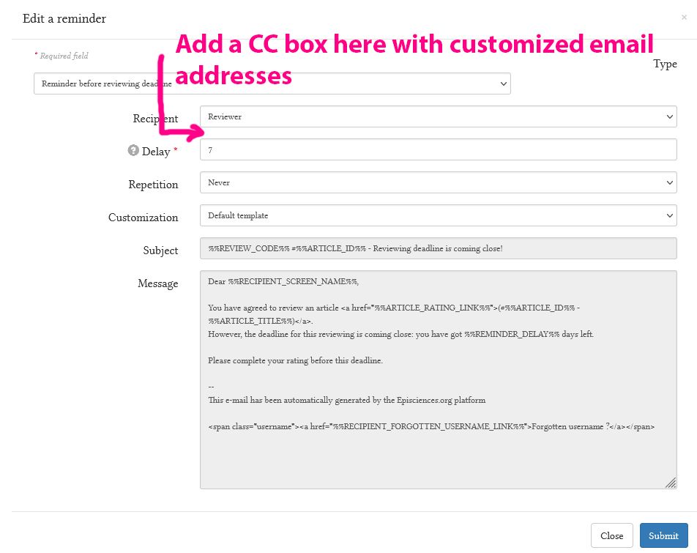
Task: Click the Customization label
Action: click(x=143, y=218)
